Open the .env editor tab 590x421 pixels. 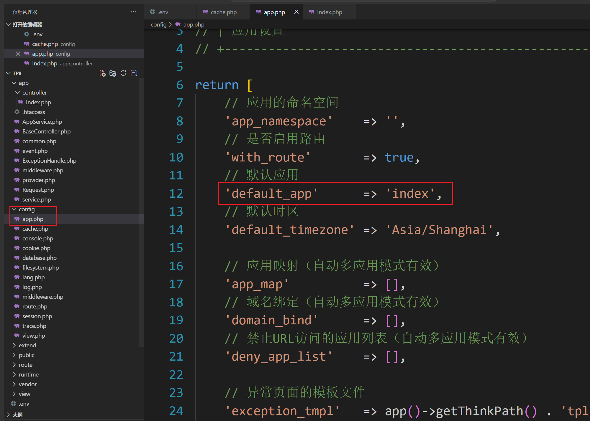pos(163,12)
